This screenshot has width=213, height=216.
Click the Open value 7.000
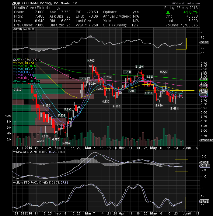tap(40, 12)
